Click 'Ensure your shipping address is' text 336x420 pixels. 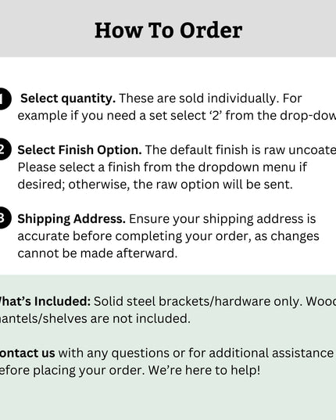click(223, 219)
